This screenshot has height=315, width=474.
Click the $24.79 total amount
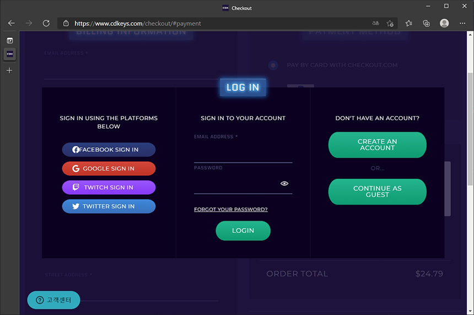[429, 274]
